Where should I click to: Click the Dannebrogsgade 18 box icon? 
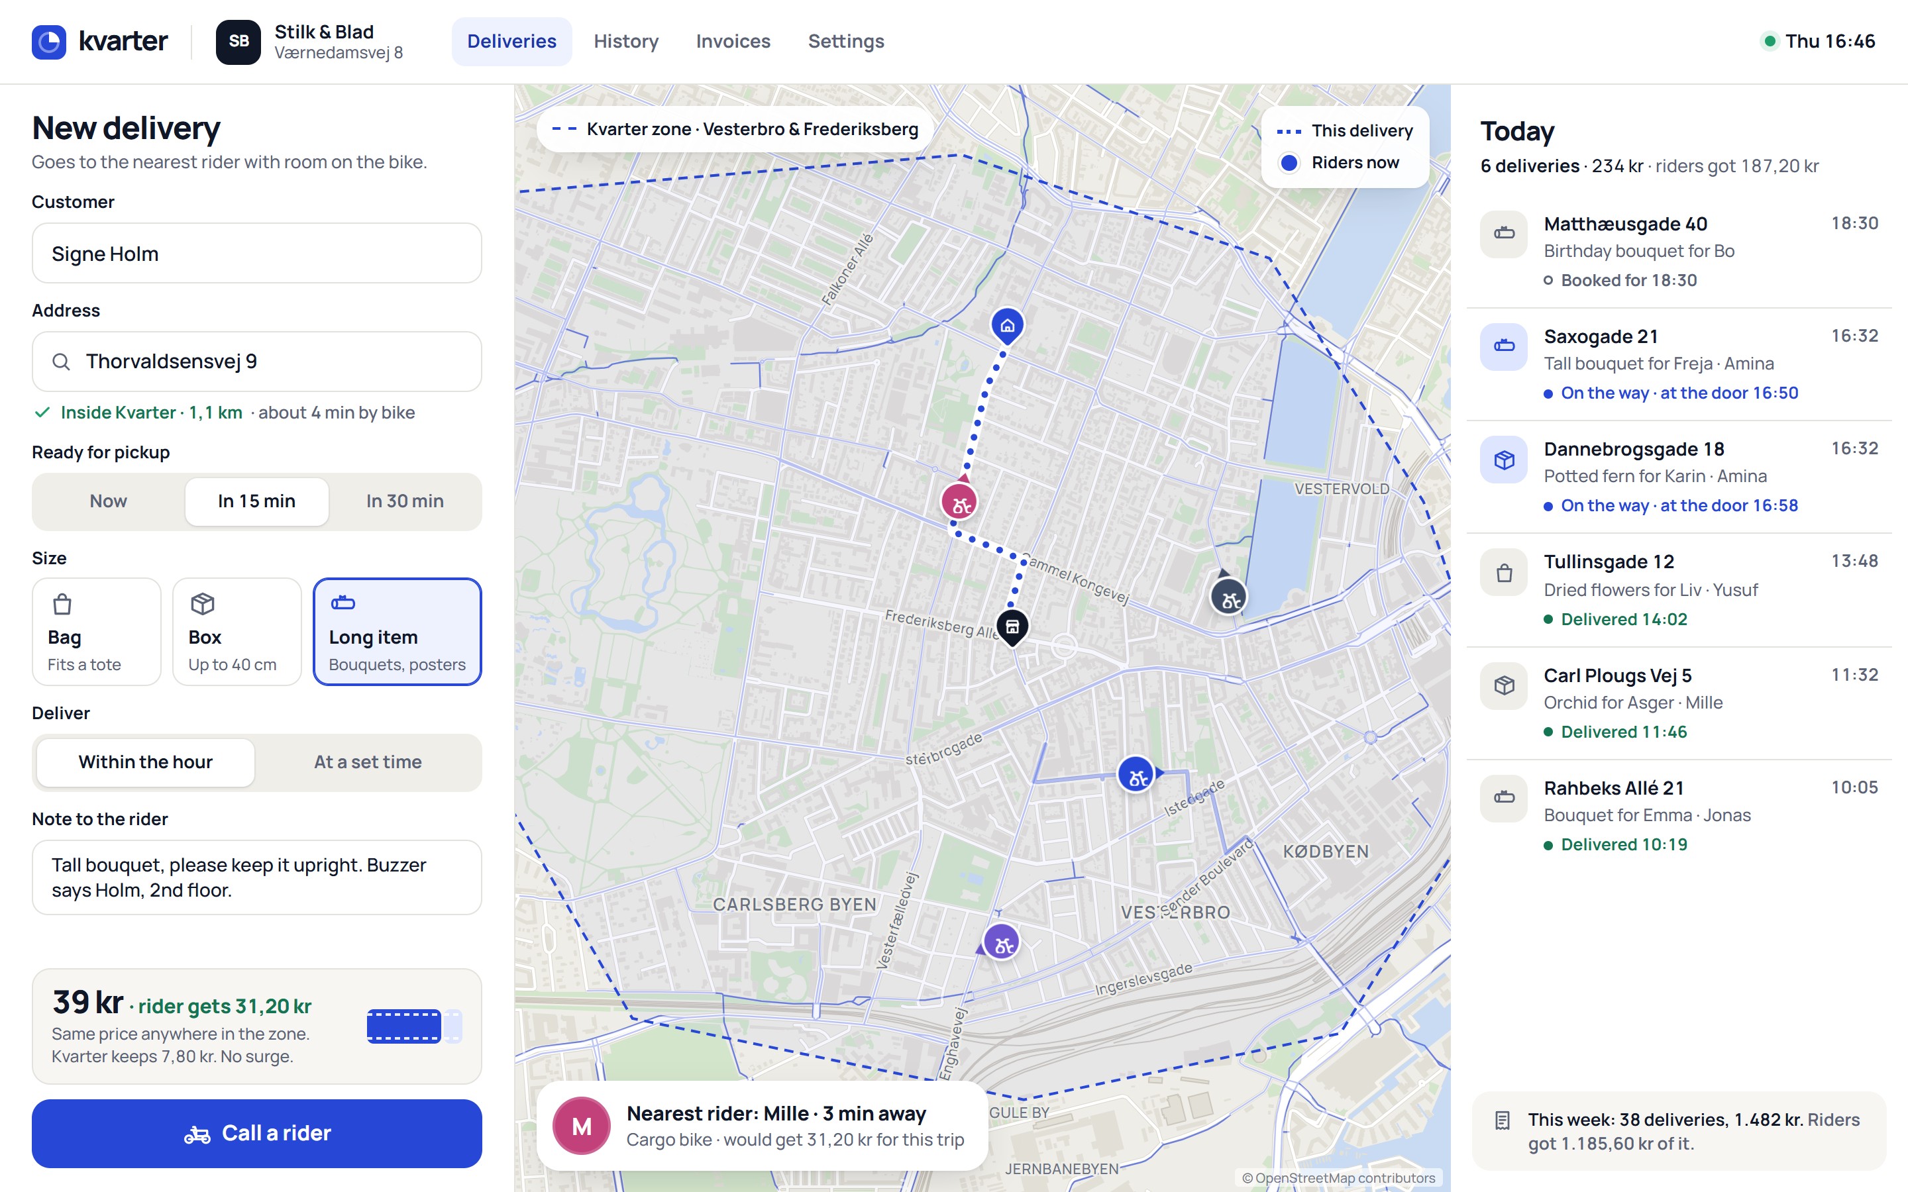(x=1503, y=459)
